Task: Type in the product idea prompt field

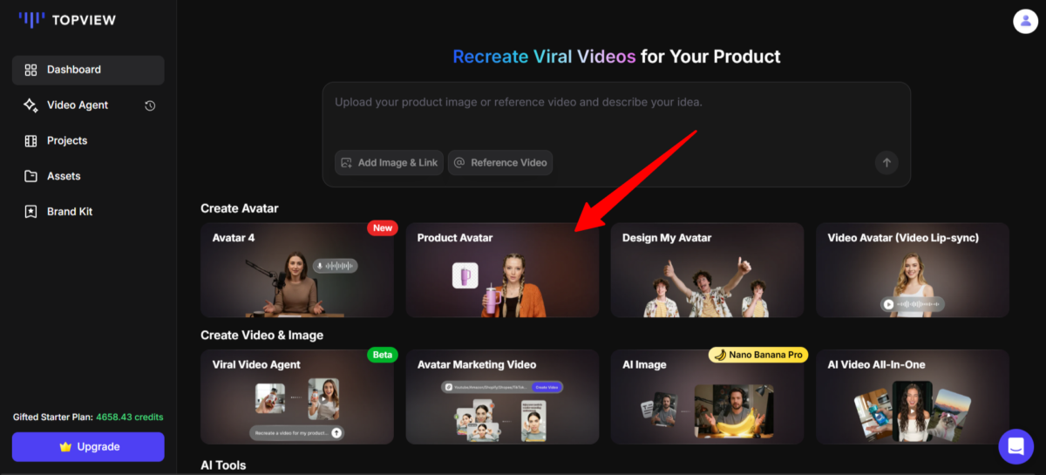Action: pyautogui.click(x=615, y=113)
